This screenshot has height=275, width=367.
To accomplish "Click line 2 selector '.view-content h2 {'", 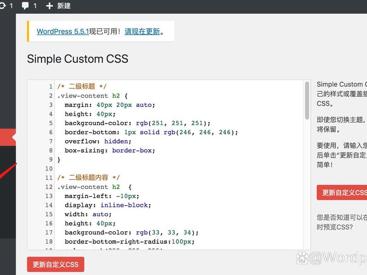I will 93,96.
